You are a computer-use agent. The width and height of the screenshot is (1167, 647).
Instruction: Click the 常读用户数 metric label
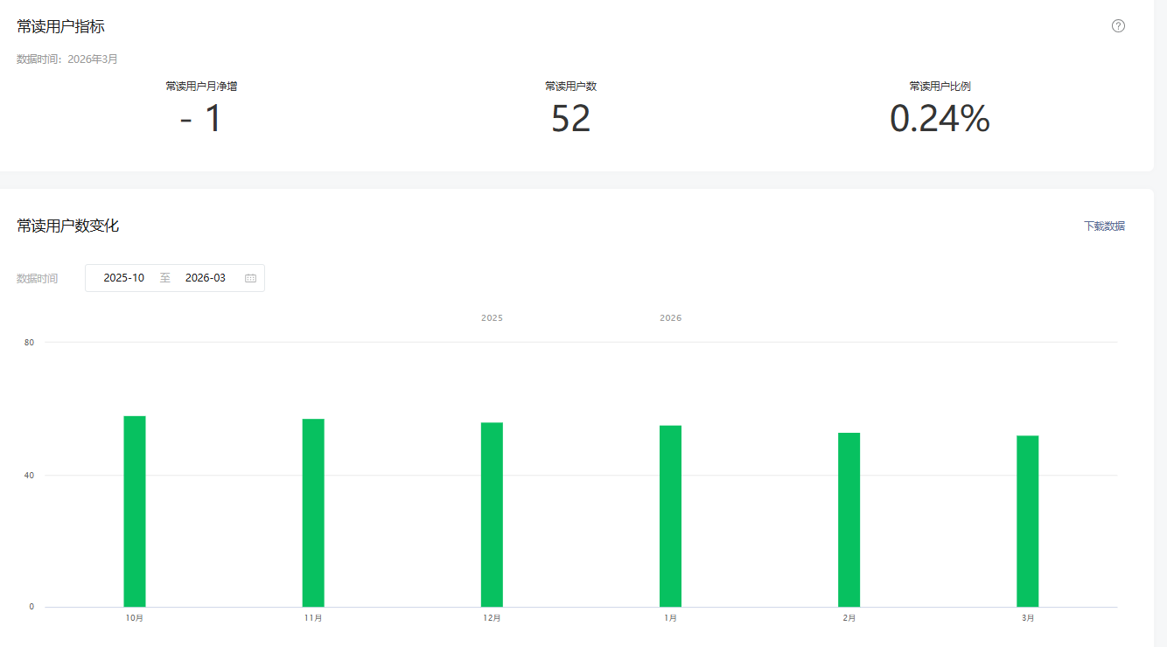(x=570, y=87)
